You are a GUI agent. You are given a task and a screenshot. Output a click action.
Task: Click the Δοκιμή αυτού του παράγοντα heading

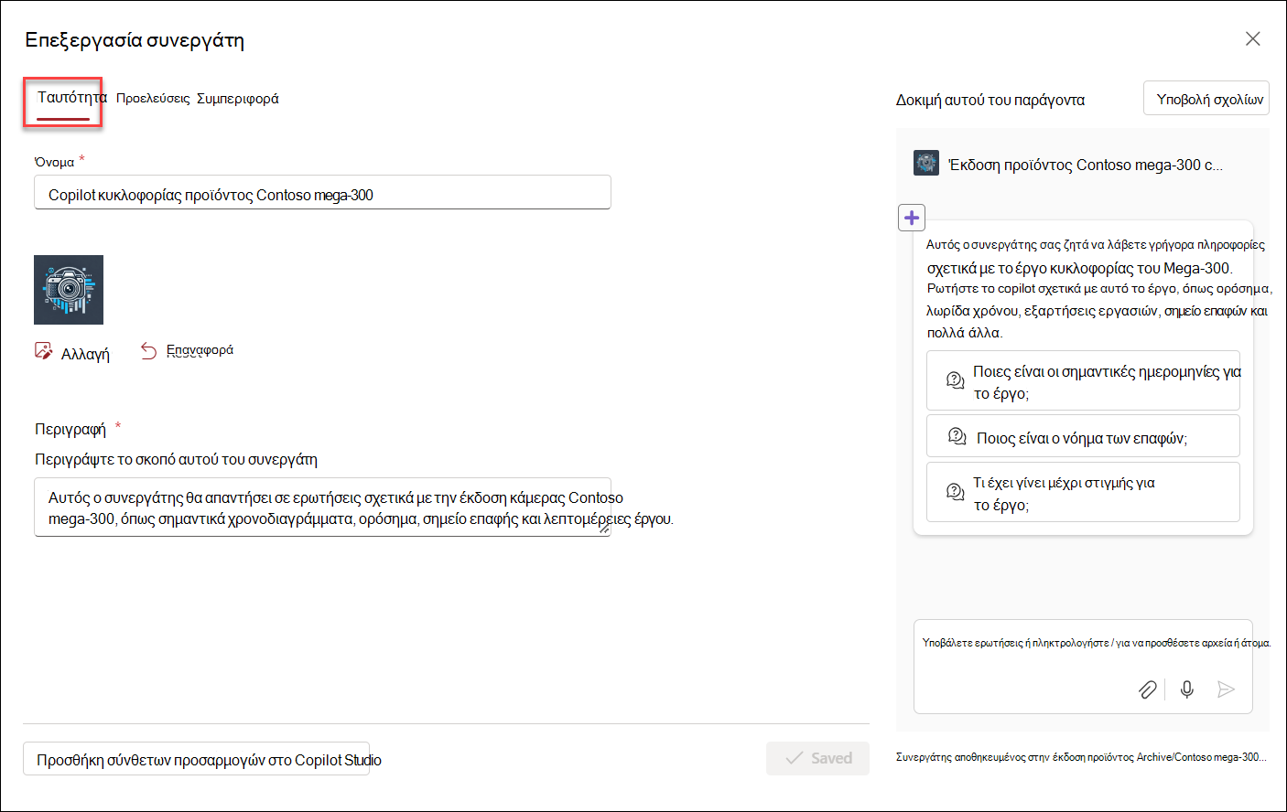[990, 100]
